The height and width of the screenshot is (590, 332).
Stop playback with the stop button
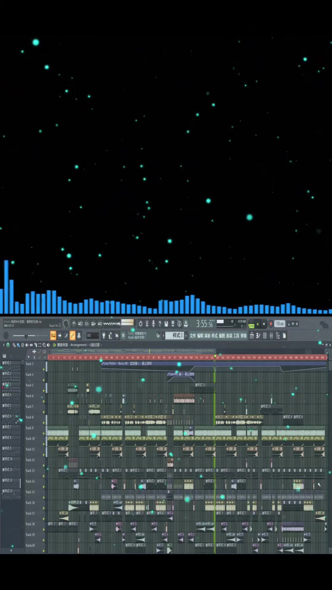pyautogui.click(x=264, y=324)
